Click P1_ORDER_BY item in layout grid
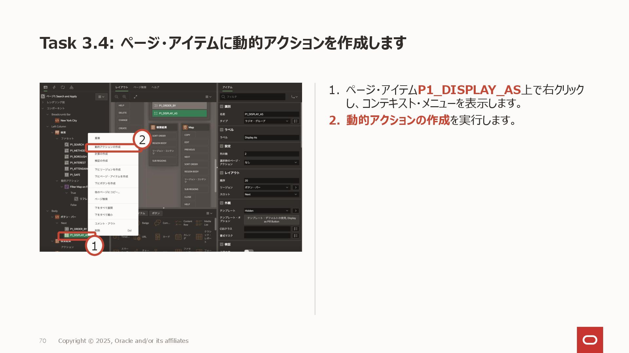This screenshot has width=629, height=353. pos(180,106)
